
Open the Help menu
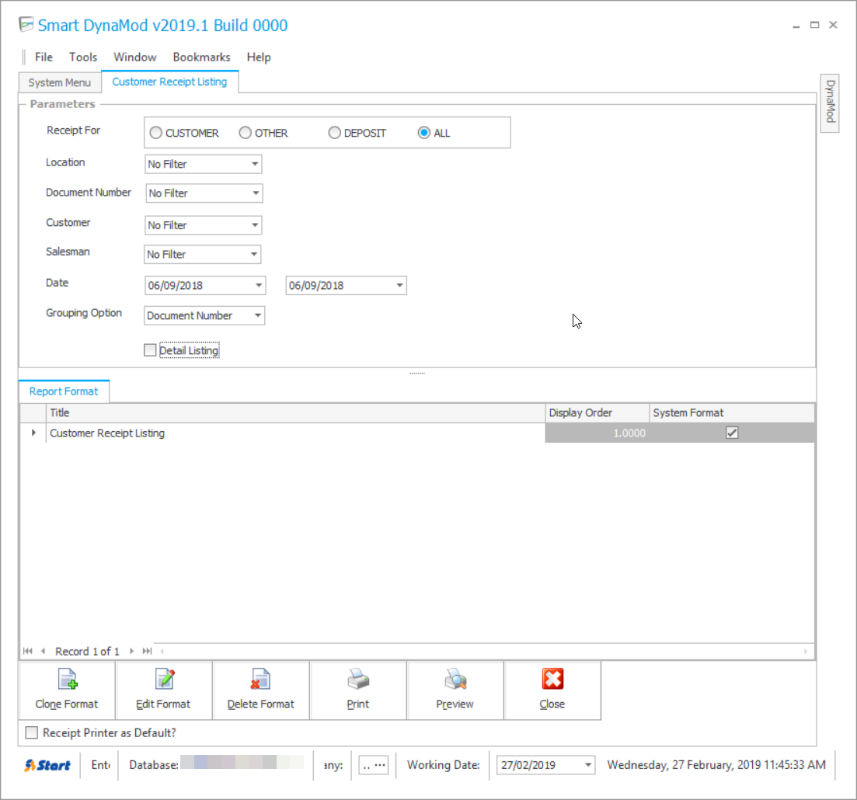259,57
